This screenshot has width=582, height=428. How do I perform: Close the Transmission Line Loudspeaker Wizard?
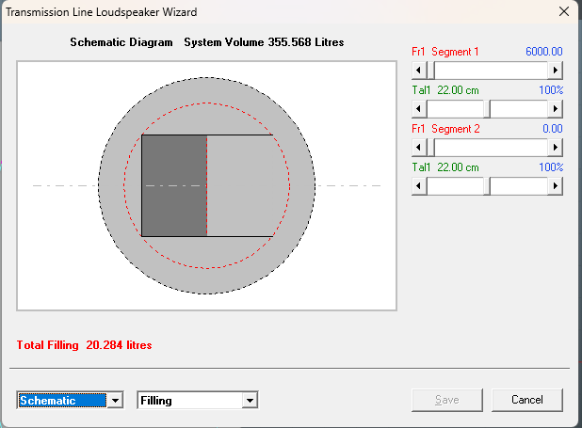coord(564,12)
